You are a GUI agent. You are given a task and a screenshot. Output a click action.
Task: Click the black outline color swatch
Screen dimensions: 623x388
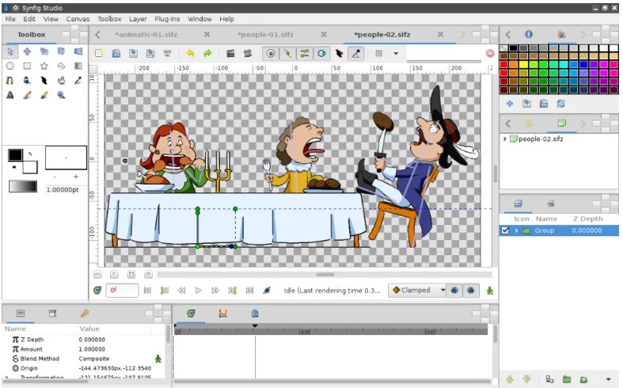(x=16, y=155)
